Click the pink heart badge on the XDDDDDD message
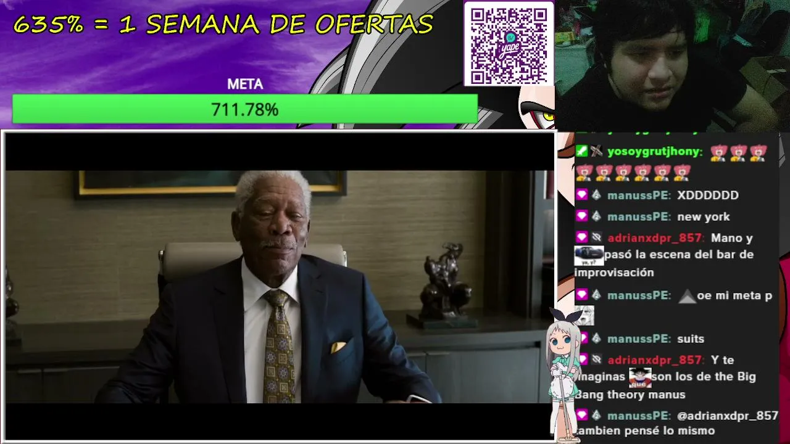This screenshot has width=790, height=444. (581, 195)
